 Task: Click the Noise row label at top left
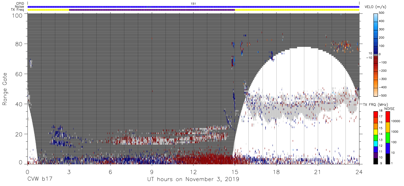pos(20,7)
